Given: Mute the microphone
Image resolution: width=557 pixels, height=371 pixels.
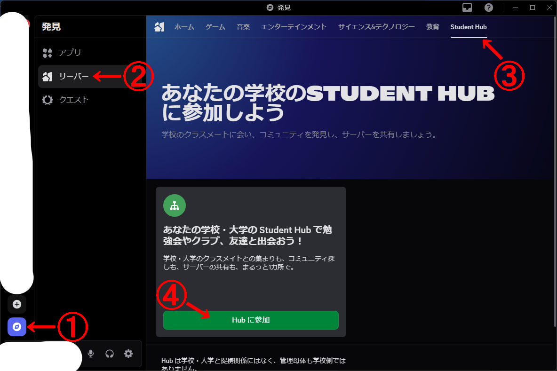Looking at the screenshot, I should [91, 354].
